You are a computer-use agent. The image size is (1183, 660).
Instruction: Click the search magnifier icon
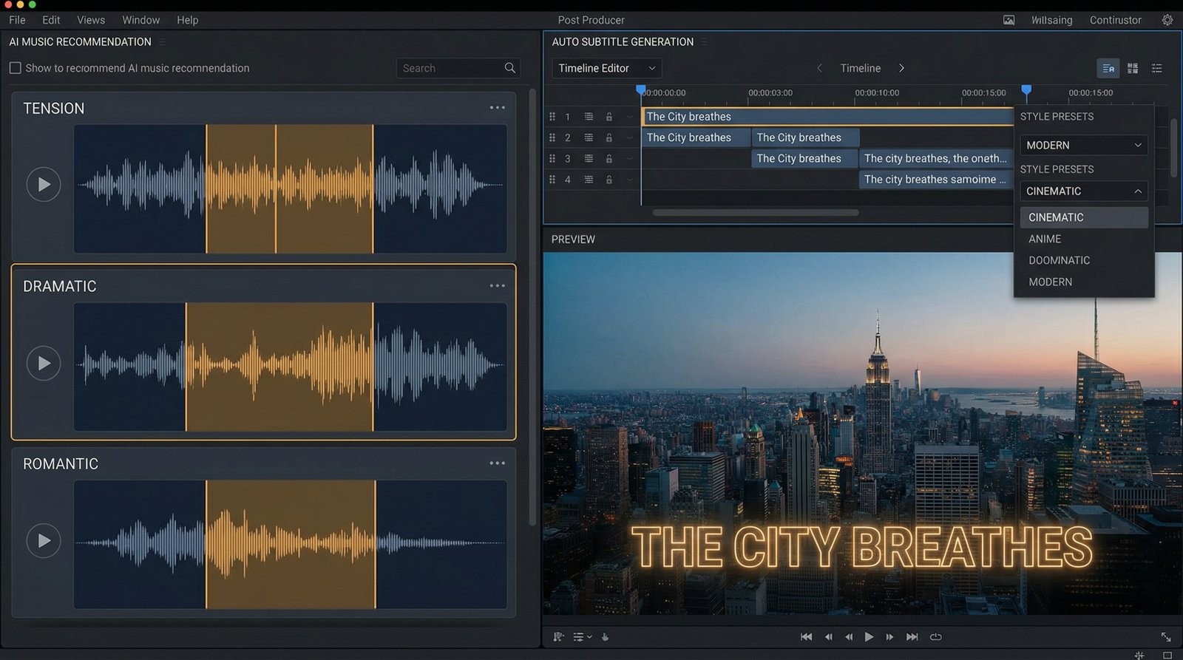click(510, 68)
